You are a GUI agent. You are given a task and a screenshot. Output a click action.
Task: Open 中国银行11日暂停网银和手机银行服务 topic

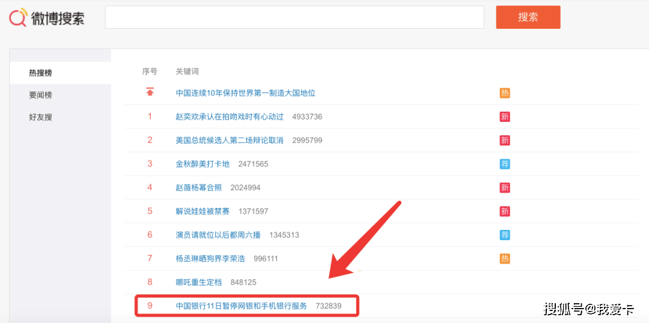[242, 306]
